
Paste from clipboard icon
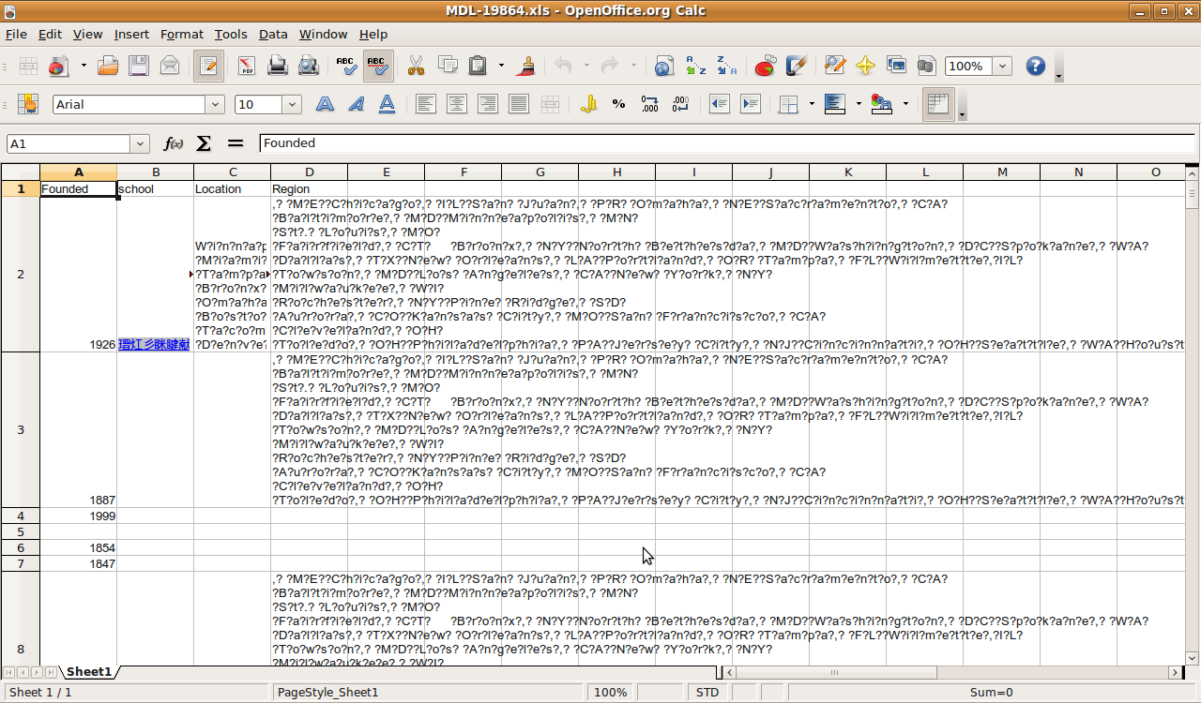pyautogui.click(x=479, y=66)
